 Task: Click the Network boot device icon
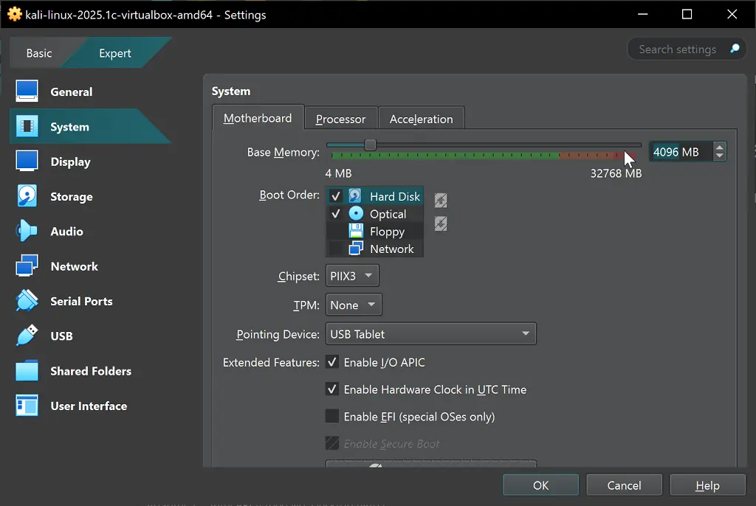(356, 248)
